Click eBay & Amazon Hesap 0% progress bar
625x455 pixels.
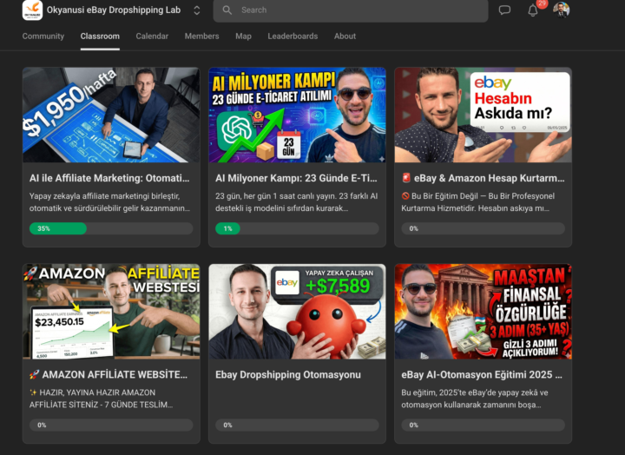(x=484, y=228)
